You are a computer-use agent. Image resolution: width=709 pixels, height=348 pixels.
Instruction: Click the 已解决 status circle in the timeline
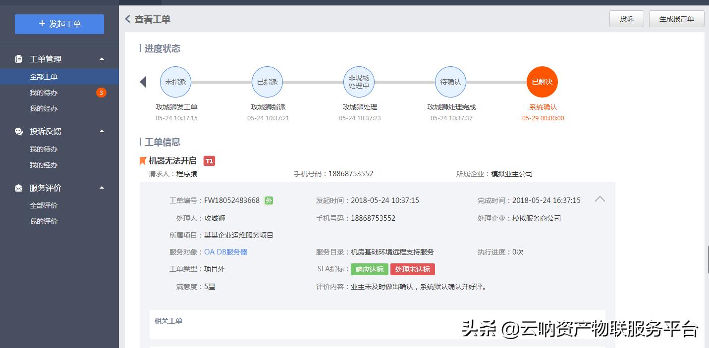pyautogui.click(x=542, y=82)
